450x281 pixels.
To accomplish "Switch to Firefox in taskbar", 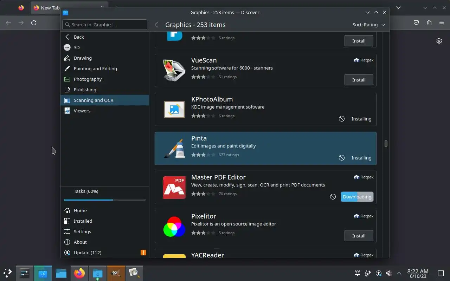I will click(79, 273).
